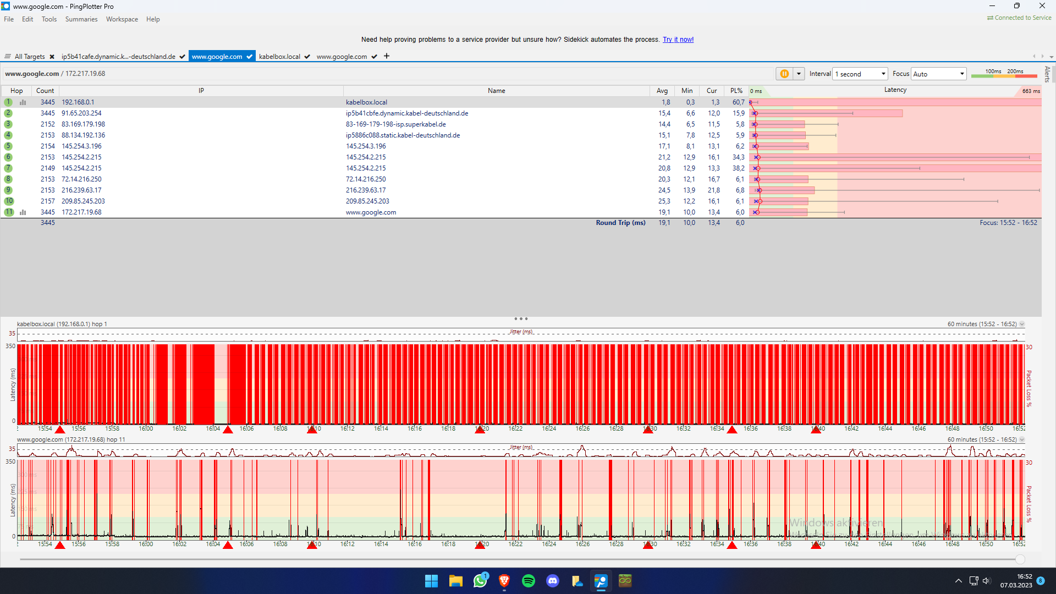Pause the trace with the orange pause button
This screenshot has height=594, width=1056.
tap(785, 73)
